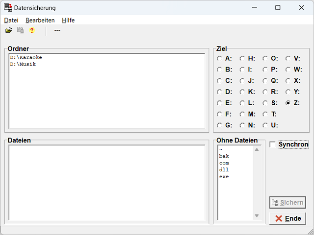Viewport: 314px width, 235px height.
Task: Select the D:\Musik folder entry
Action: [x=23, y=64]
